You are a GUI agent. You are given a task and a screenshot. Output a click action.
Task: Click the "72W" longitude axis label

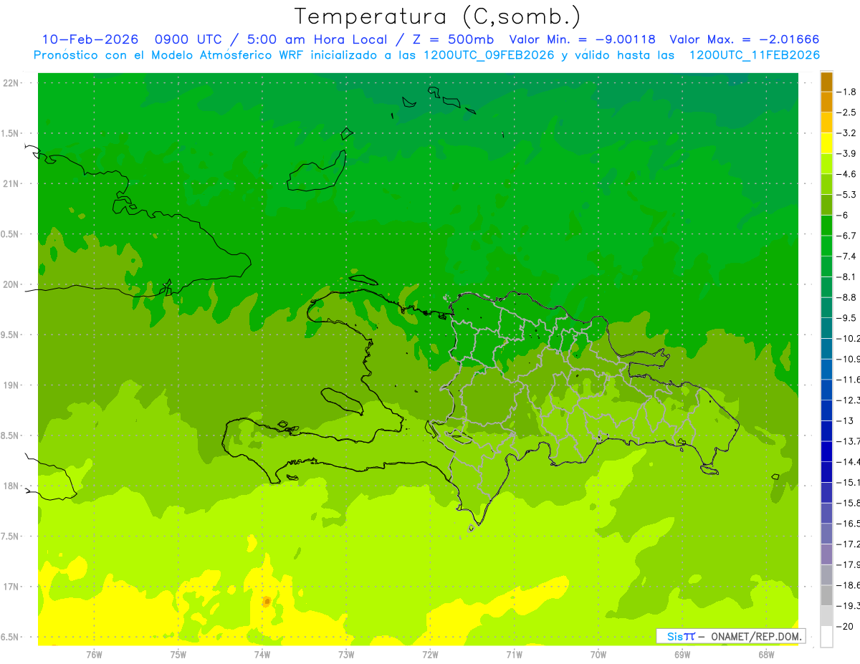[x=430, y=654]
